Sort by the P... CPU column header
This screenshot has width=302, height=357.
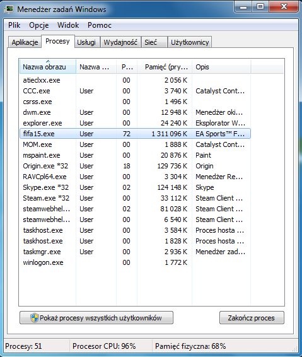pos(127,67)
